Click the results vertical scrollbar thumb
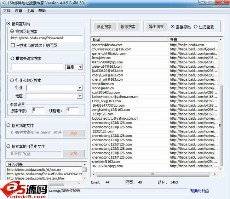This screenshot has width=230, height=199. 220,125
